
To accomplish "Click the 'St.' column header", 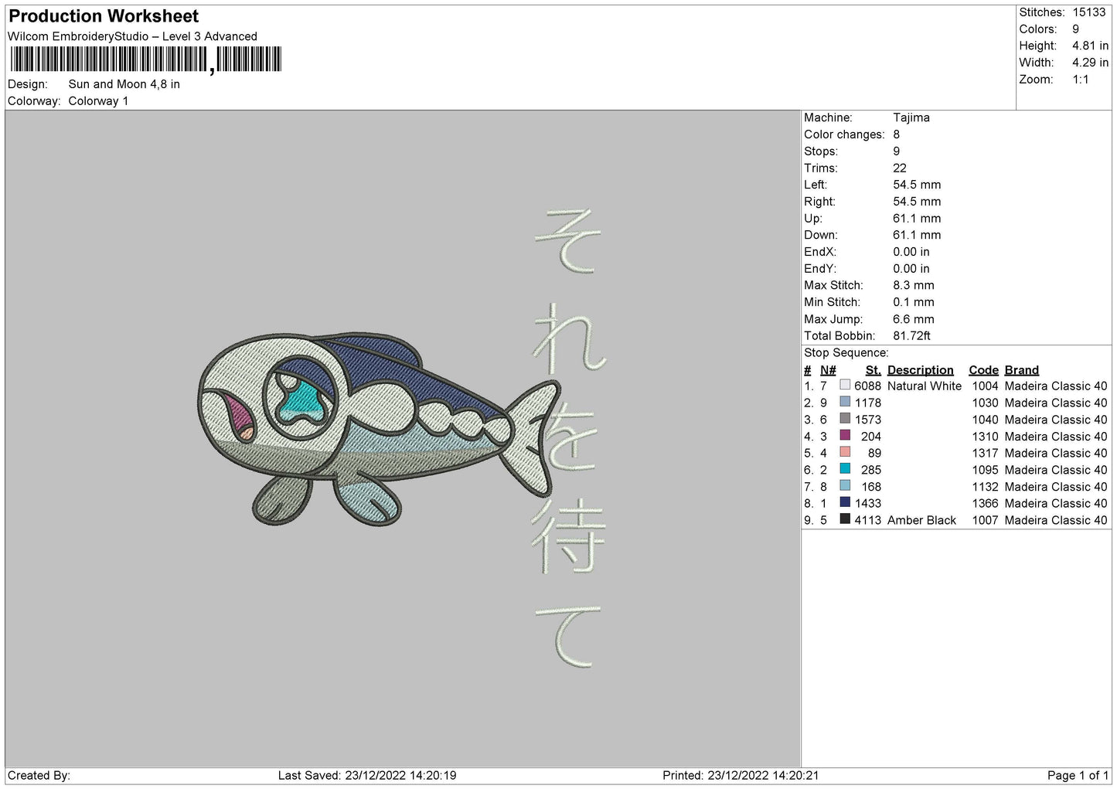I will pyautogui.click(x=874, y=370).
